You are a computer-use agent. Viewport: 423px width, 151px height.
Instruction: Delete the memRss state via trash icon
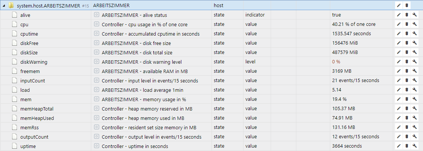coord(407,127)
